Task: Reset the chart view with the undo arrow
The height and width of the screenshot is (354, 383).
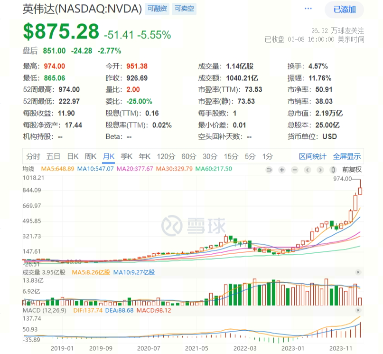Action: (269, 170)
